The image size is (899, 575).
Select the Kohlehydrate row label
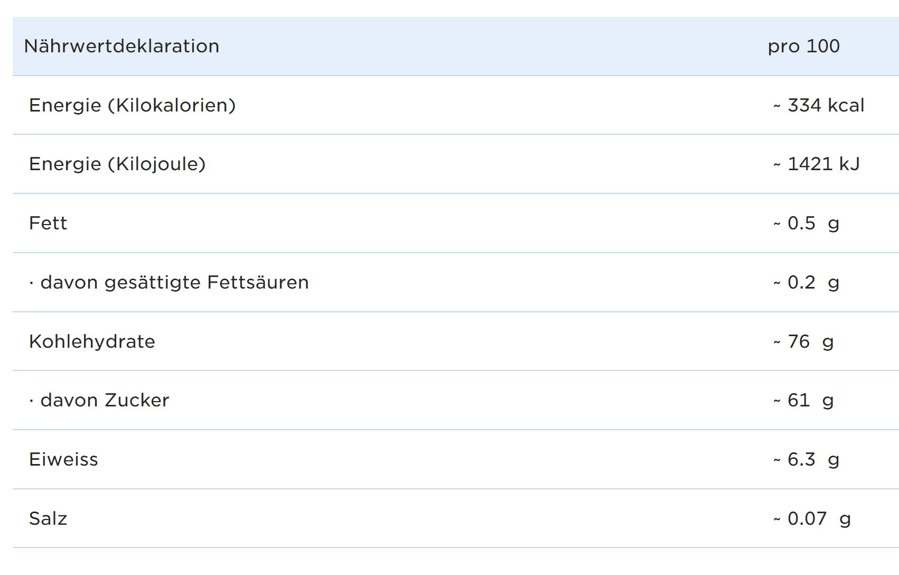pyautogui.click(x=92, y=342)
